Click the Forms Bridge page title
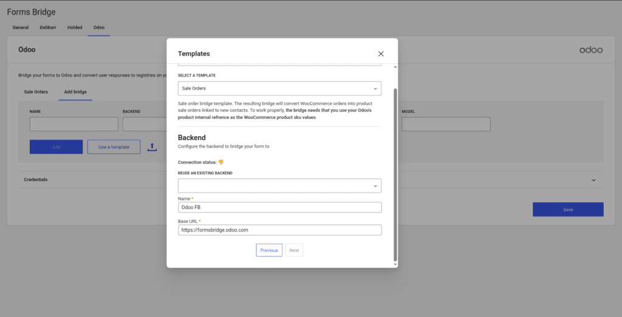The width and height of the screenshot is (622, 317). point(32,12)
